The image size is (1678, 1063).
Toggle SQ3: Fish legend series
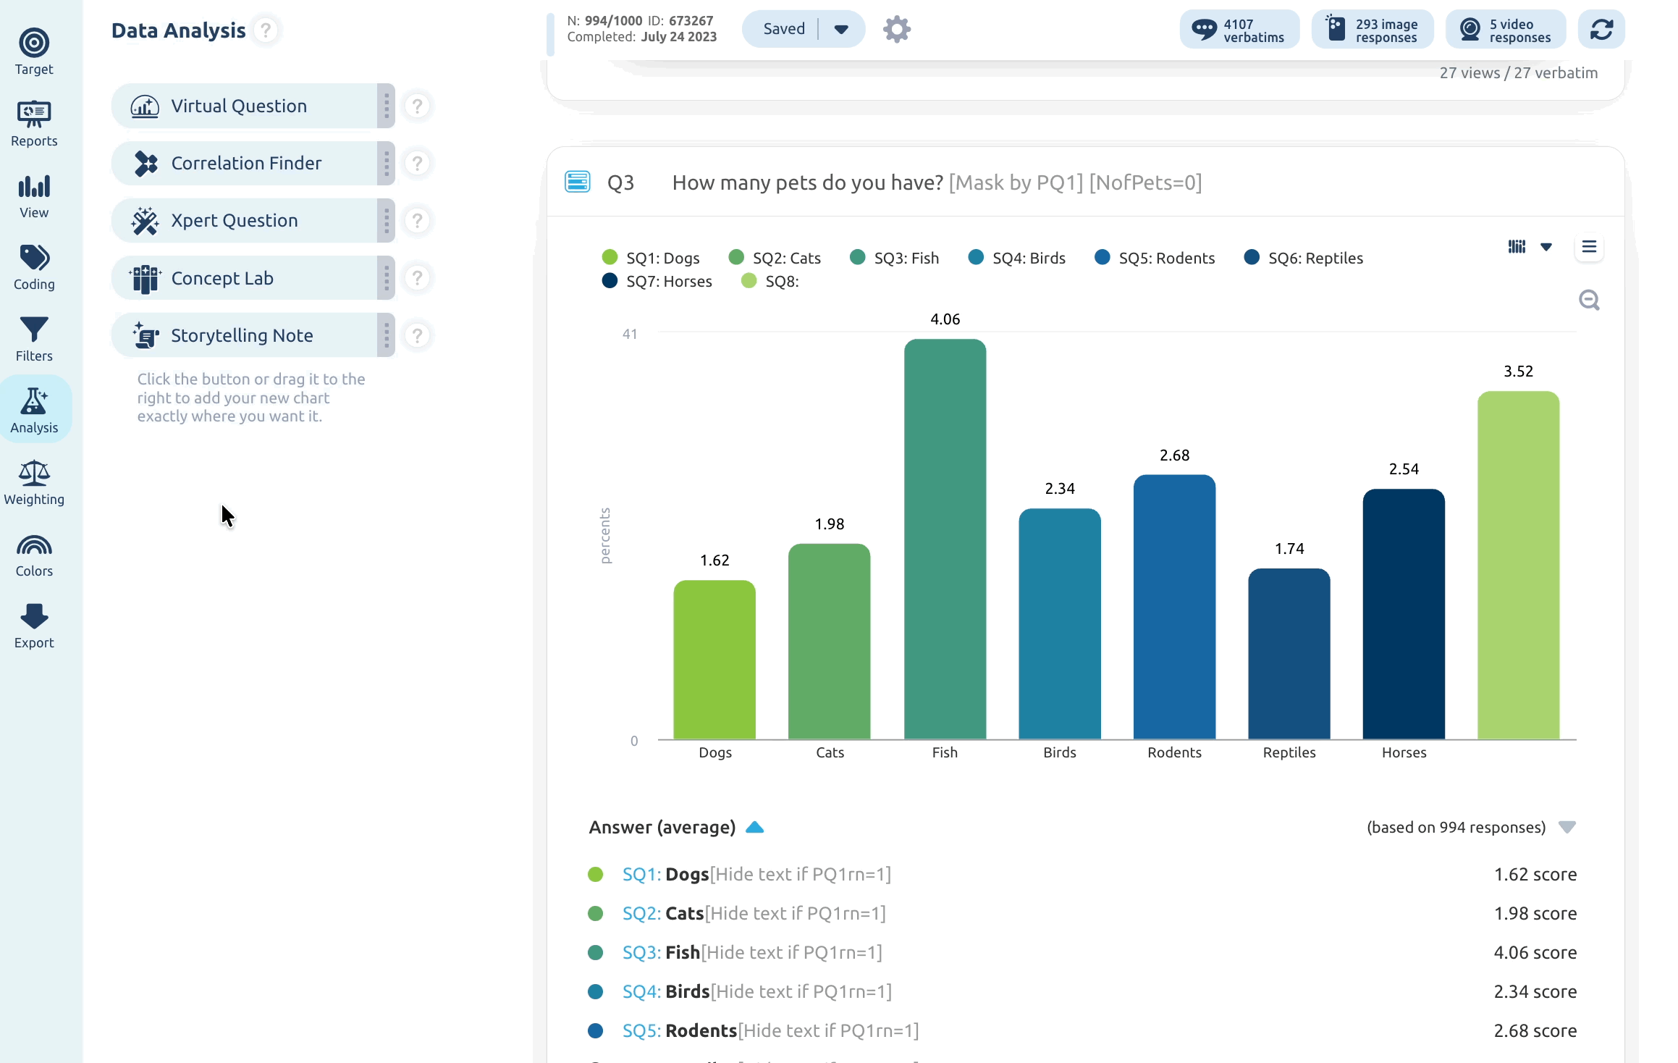[894, 258]
